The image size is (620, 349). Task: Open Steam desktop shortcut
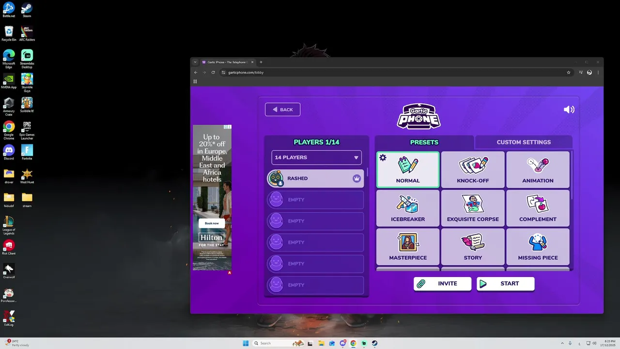click(27, 10)
